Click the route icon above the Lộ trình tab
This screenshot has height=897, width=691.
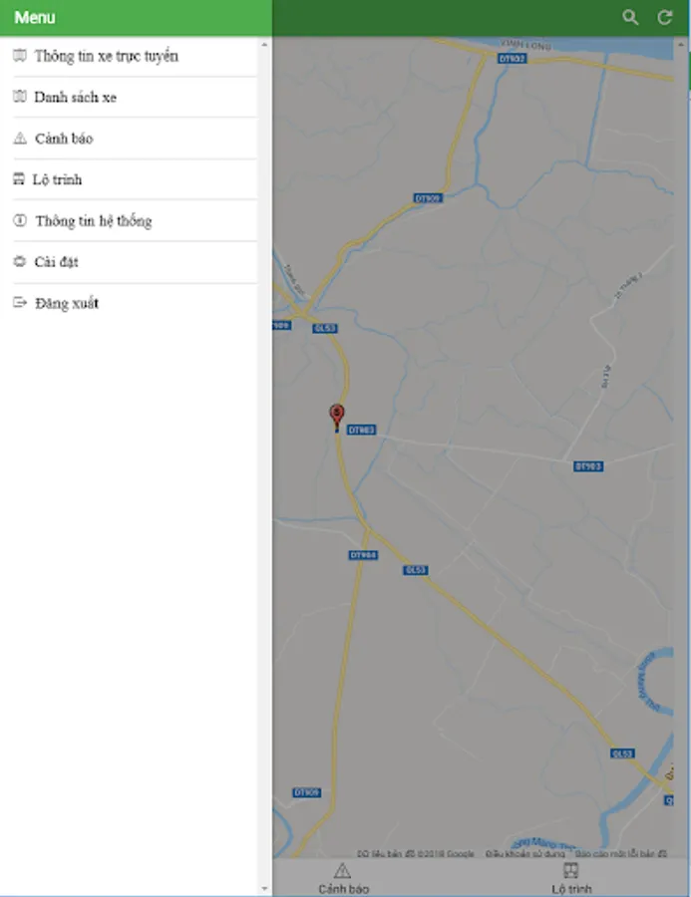coord(569,870)
